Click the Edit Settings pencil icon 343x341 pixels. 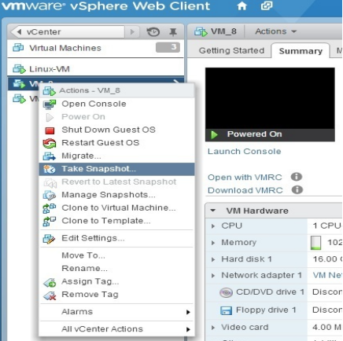pyautogui.click(x=50, y=239)
